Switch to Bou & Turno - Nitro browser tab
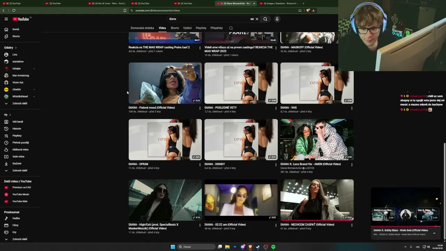 point(107,3)
